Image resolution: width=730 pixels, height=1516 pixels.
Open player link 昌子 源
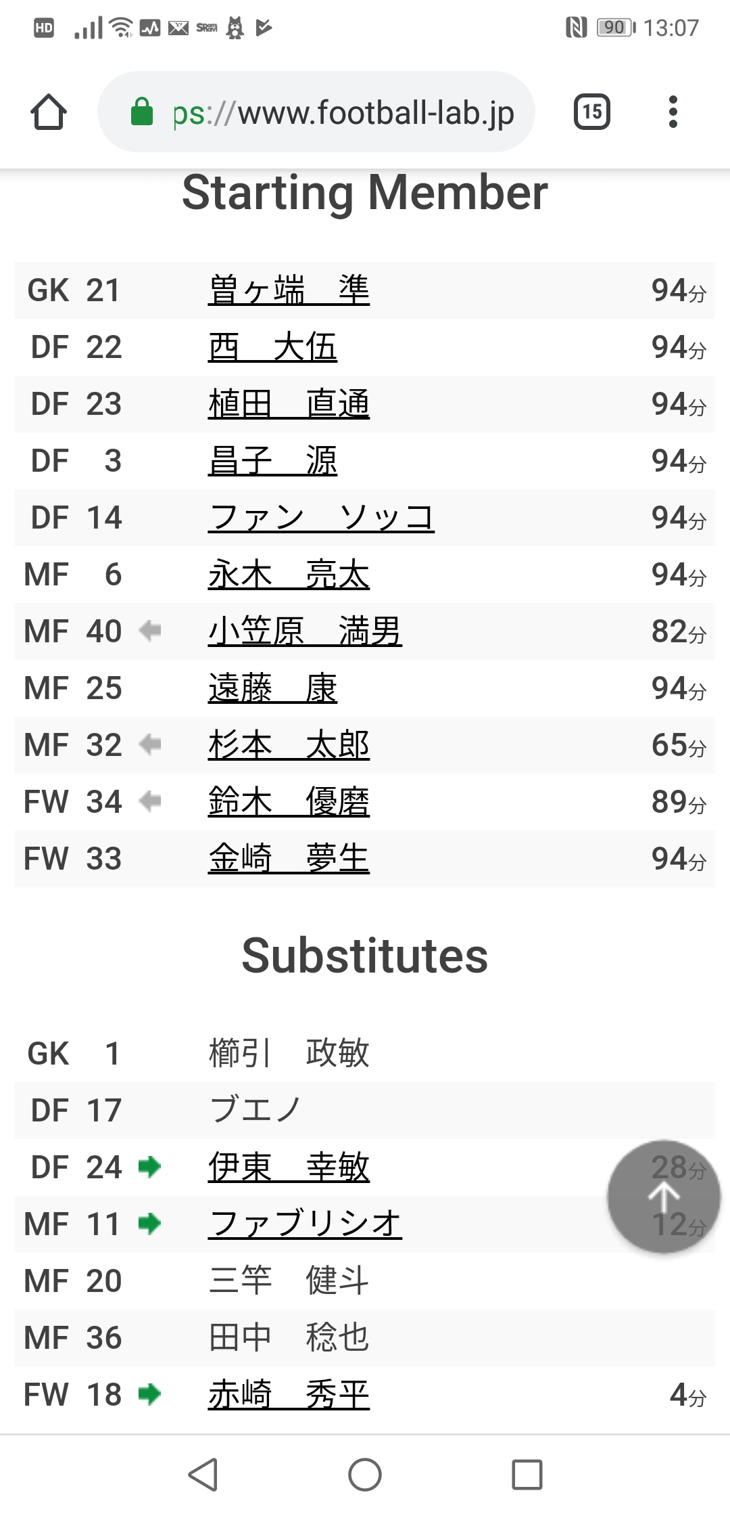[x=272, y=461]
